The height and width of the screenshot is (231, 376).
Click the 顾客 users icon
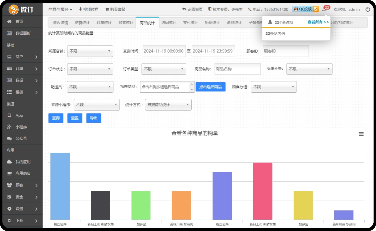[x=9, y=185]
